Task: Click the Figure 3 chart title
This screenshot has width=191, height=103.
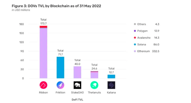Action: coord(56,6)
